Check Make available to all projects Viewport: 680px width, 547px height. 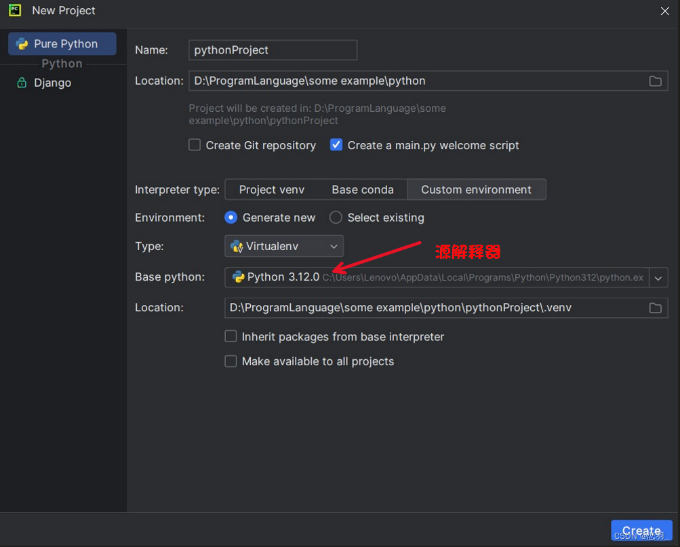tap(231, 361)
